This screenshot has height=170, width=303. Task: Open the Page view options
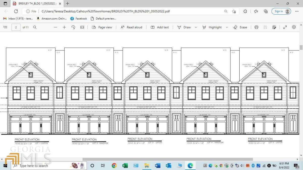click(x=102, y=27)
